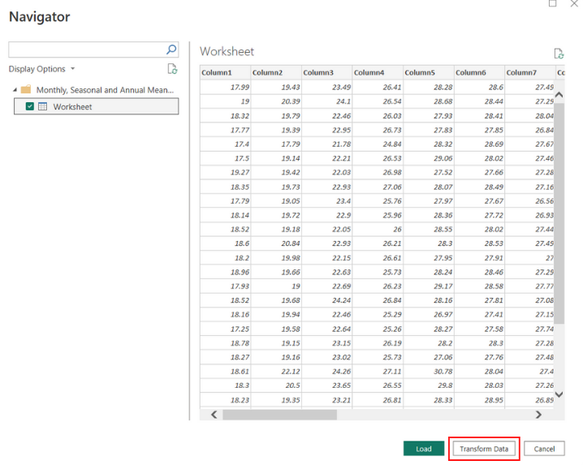Select the Column7 header
The width and height of the screenshot is (583, 465).
(x=530, y=72)
